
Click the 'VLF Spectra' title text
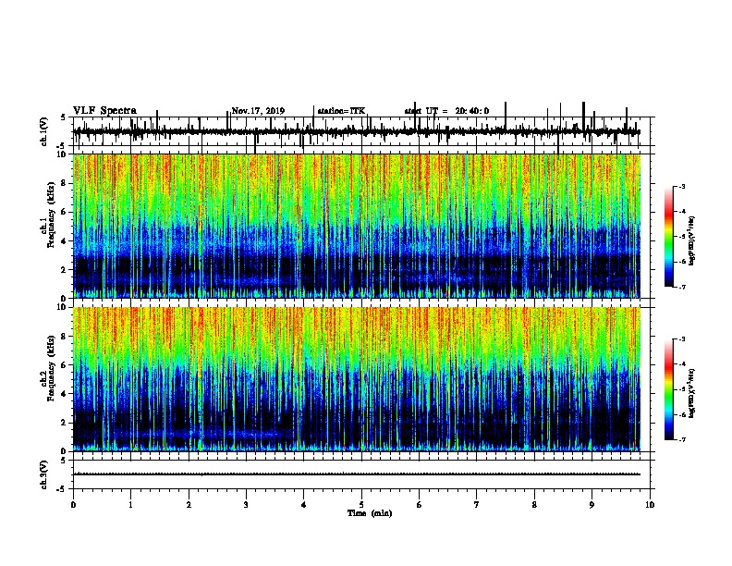[x=104, y=111]
